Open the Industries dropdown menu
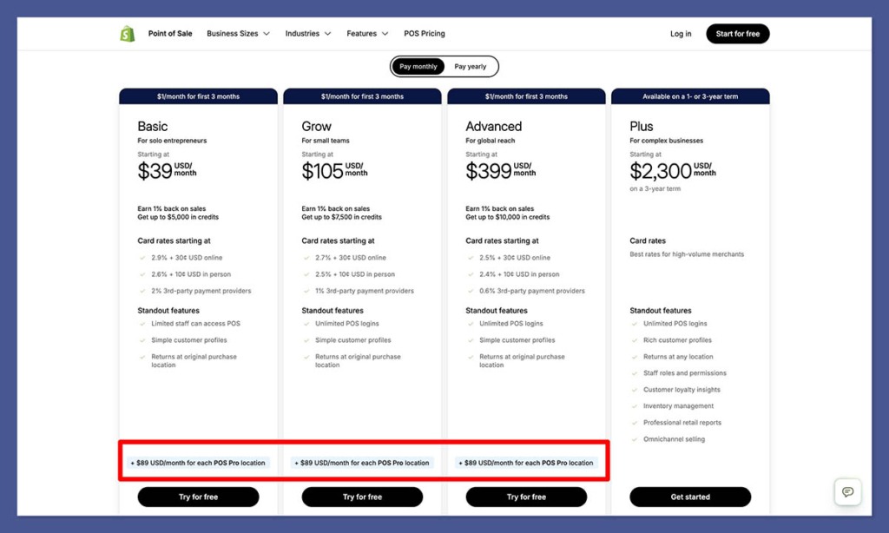Image resolution: width=889 pixels, height=533 pixels. [x=308, y=34]
